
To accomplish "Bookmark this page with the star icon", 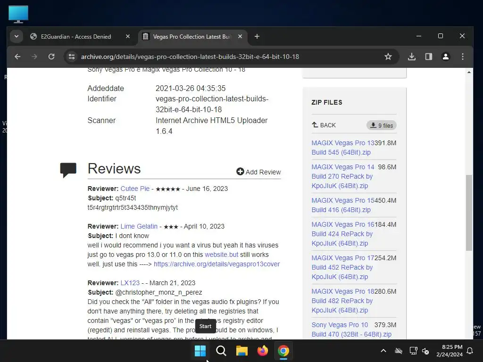I will pos(388,57).
